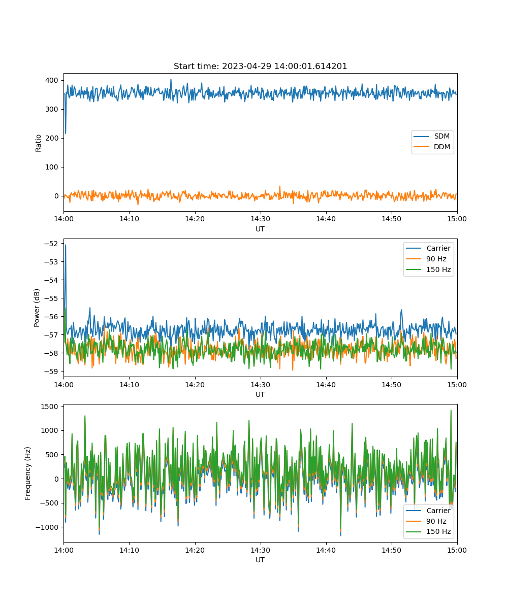This screenshot has width=508, height=609.
Task: Click '90 Hz' in the Frequency plot legend
Action: [x=436, y=521]
